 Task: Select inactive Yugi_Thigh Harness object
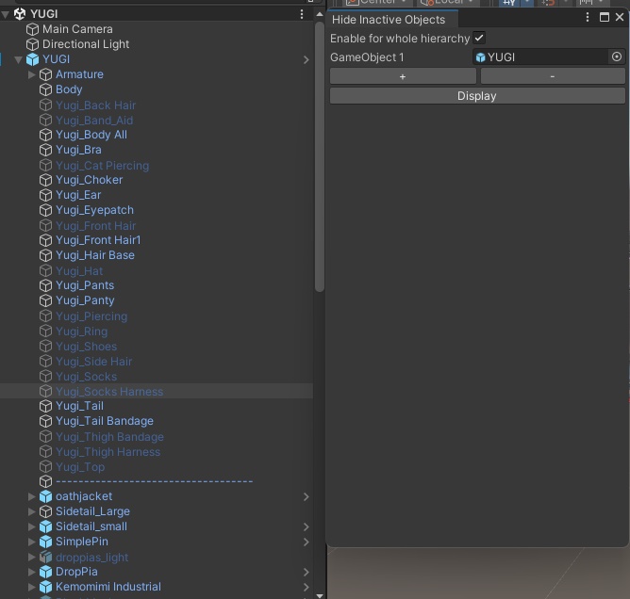point(108,452)
